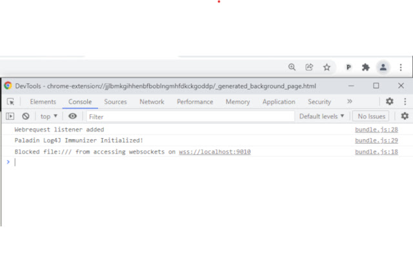Viewport: 413px width, 258px height.
Task: Activate the inspect element picker
Action: click(10, 102)
